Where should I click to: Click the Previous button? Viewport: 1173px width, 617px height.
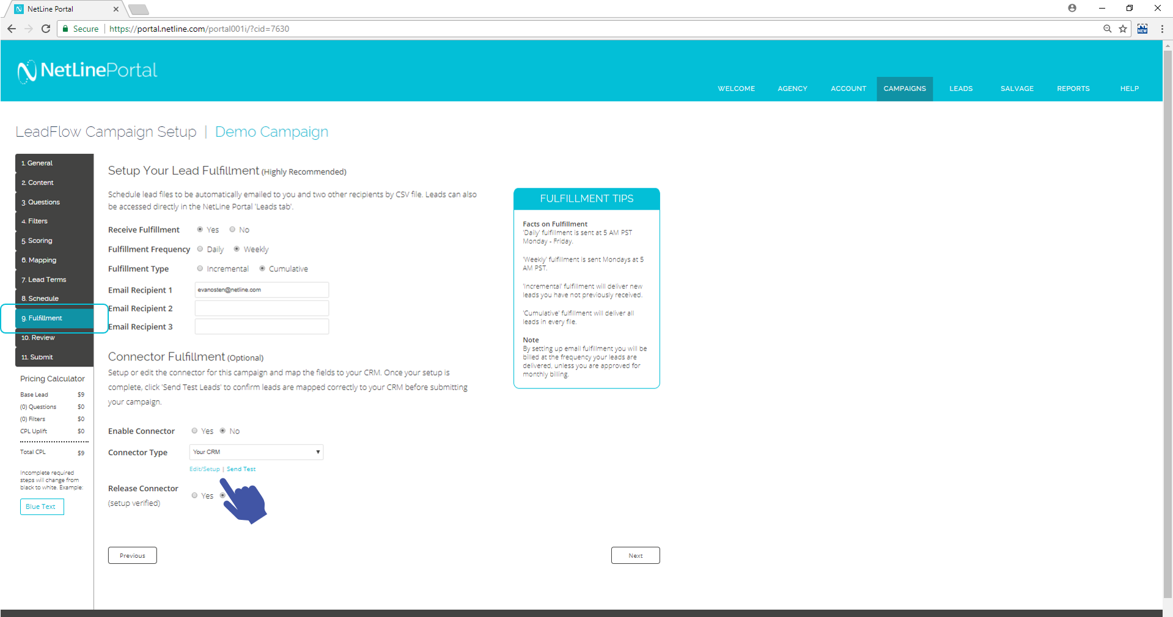point(133,555)
